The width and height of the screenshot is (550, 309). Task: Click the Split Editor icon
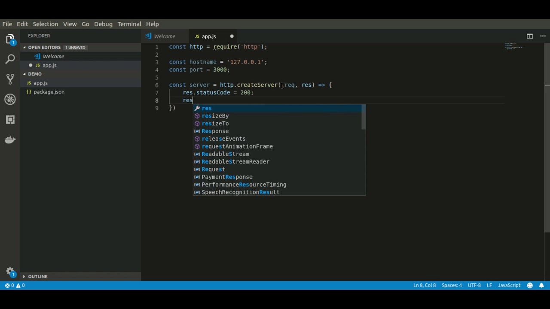530,36
